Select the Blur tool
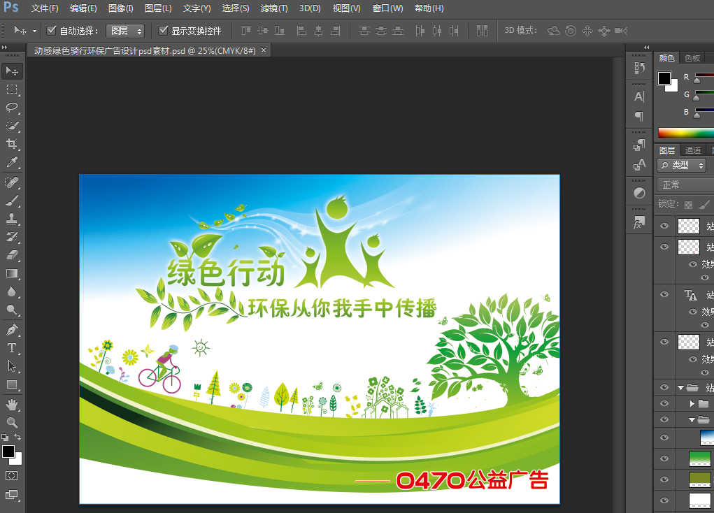 [x=12, y=291]
